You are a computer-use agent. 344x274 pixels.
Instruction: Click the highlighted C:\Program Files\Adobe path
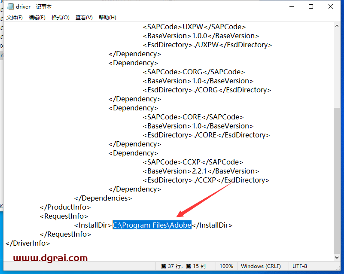coord(152,225)
